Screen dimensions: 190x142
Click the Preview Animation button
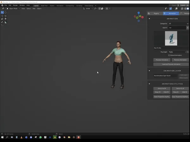162,60
